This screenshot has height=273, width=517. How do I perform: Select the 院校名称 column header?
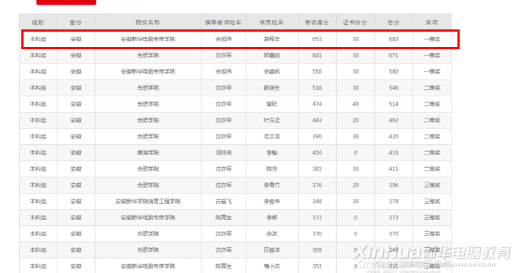click(x=148, y=23)
